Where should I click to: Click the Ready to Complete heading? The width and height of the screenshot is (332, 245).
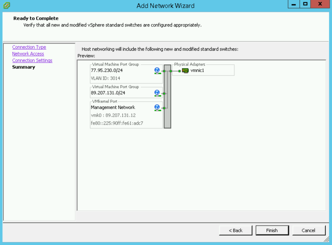36,18
